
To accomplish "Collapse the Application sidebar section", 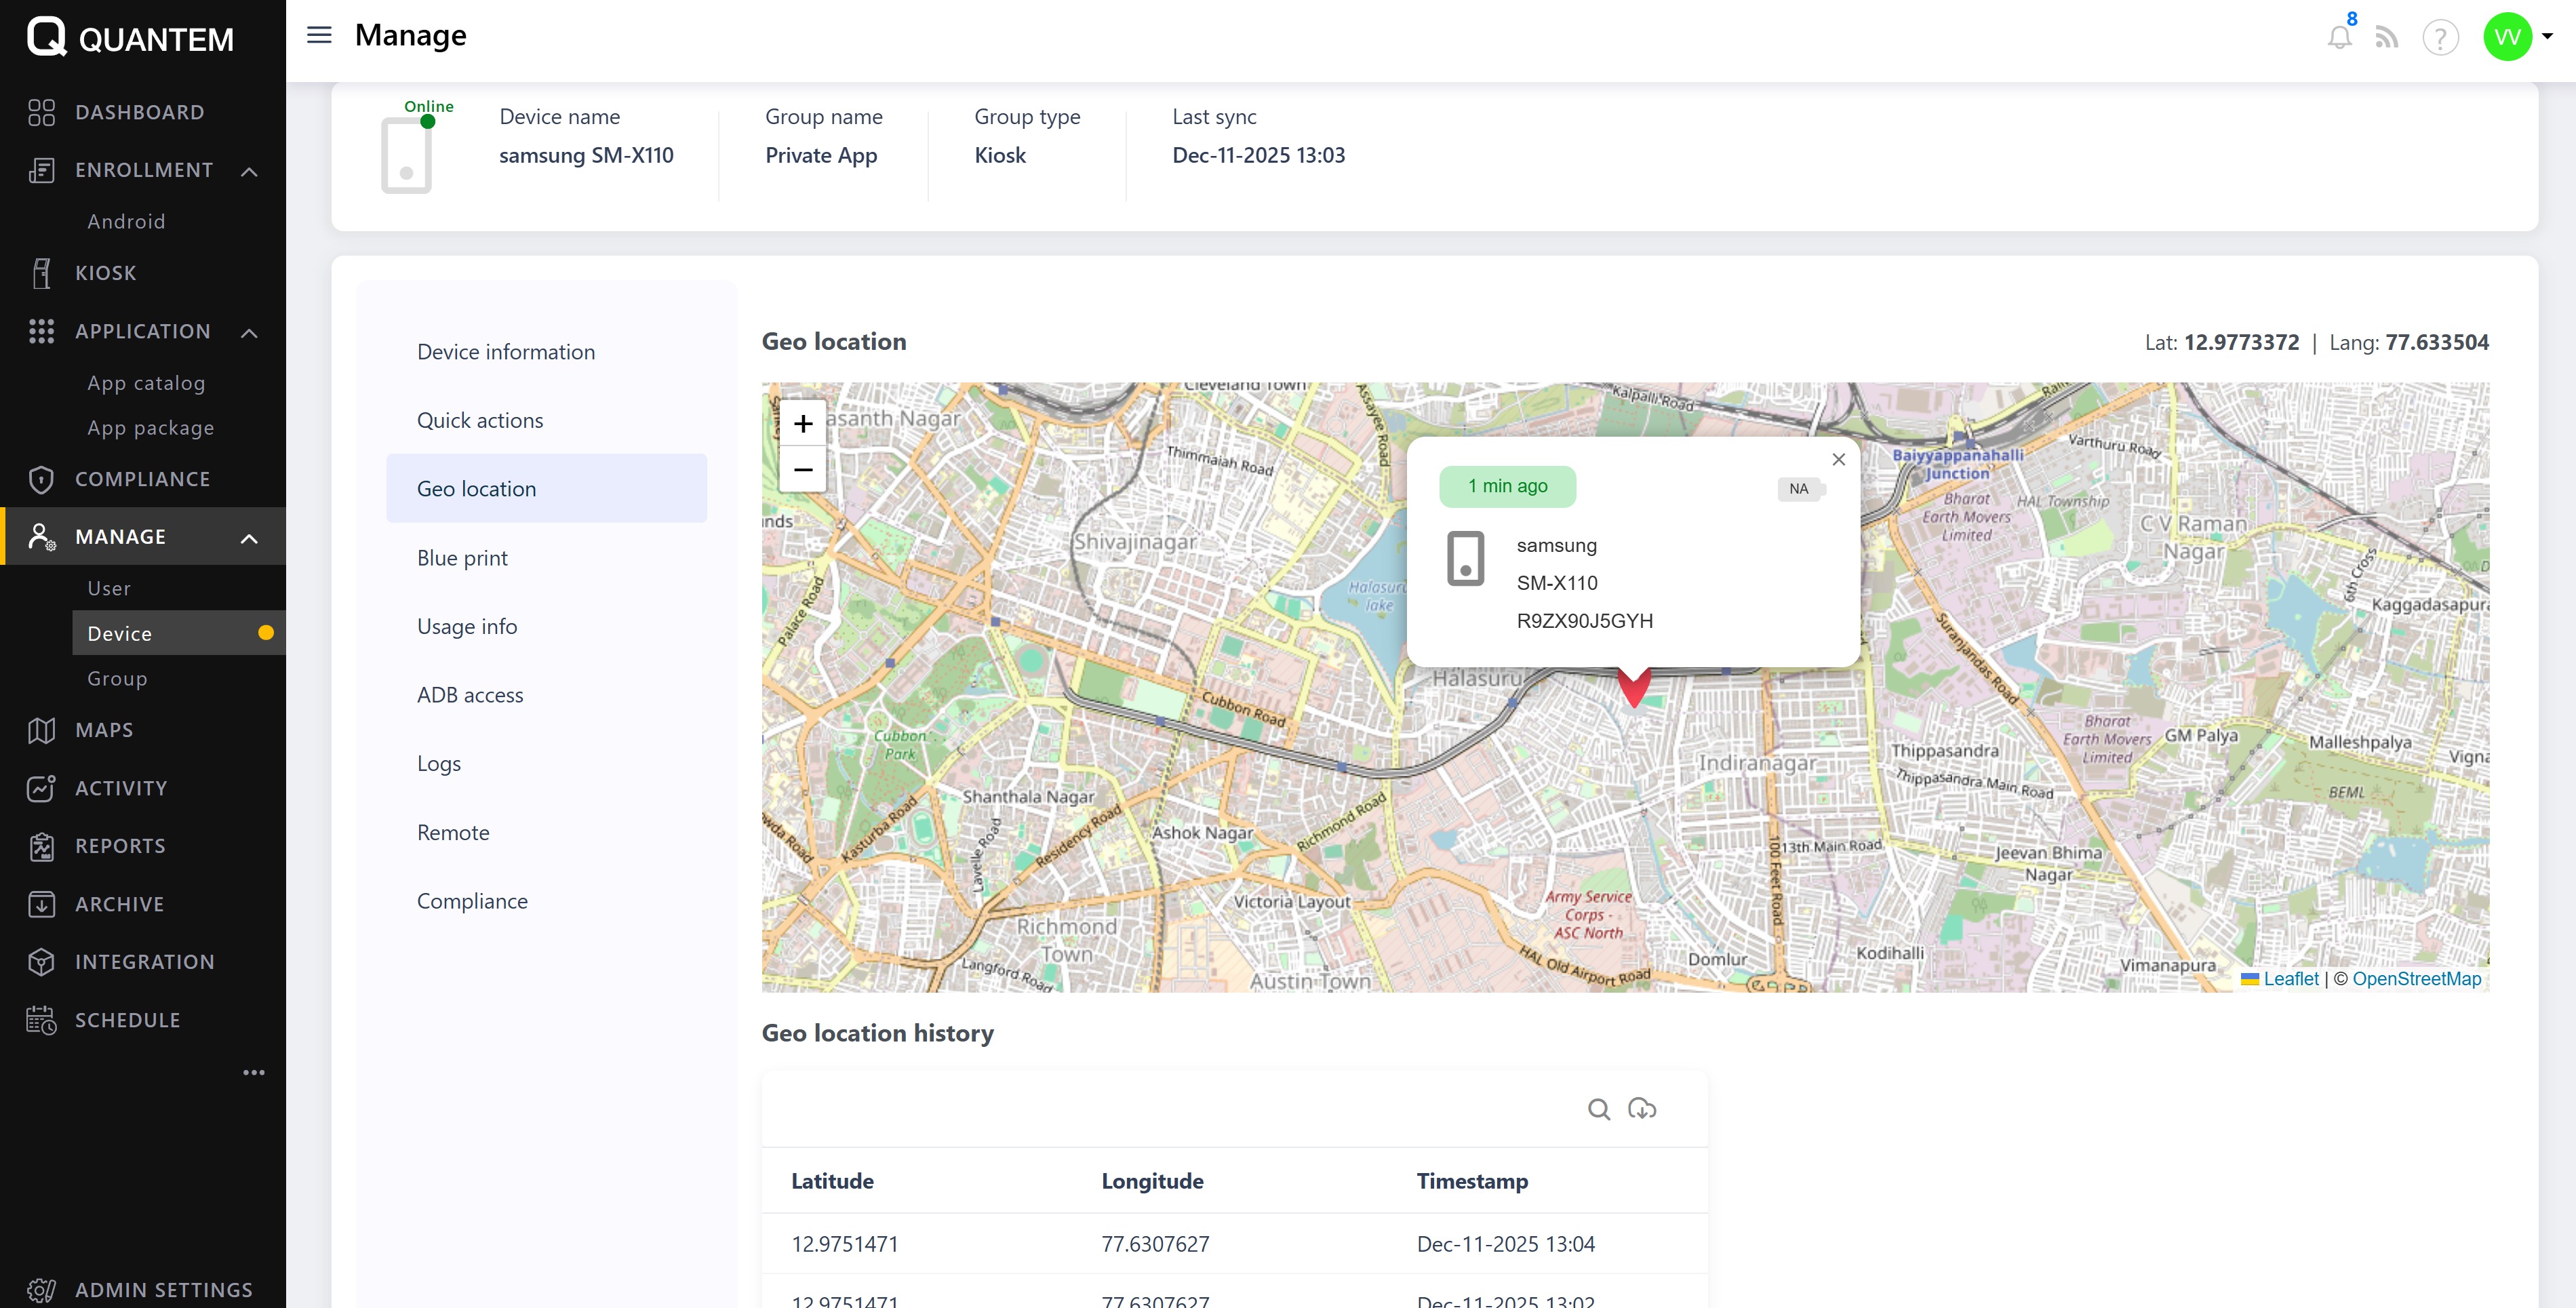I will [x=249, y=332].
